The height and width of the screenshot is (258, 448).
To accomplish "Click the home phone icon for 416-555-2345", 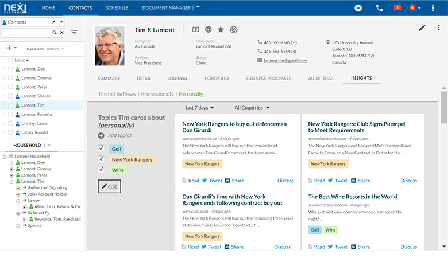I will [260, 42].
